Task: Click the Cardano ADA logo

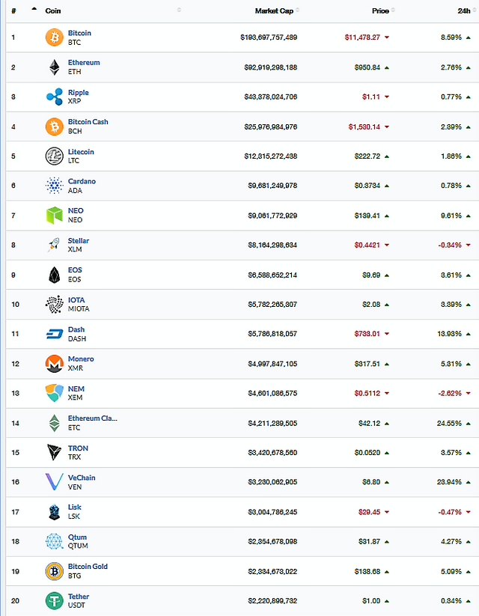Action: (x=54, y=186)
